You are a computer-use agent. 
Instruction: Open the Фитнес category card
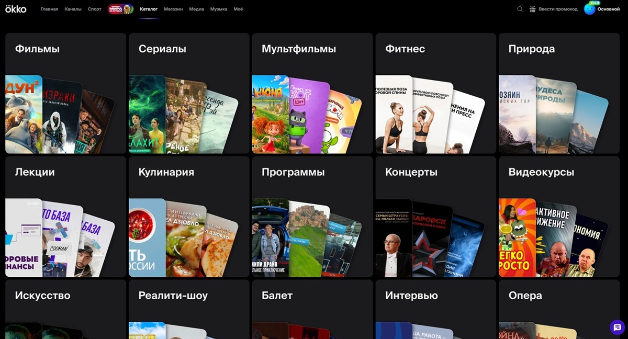point(436,93)
